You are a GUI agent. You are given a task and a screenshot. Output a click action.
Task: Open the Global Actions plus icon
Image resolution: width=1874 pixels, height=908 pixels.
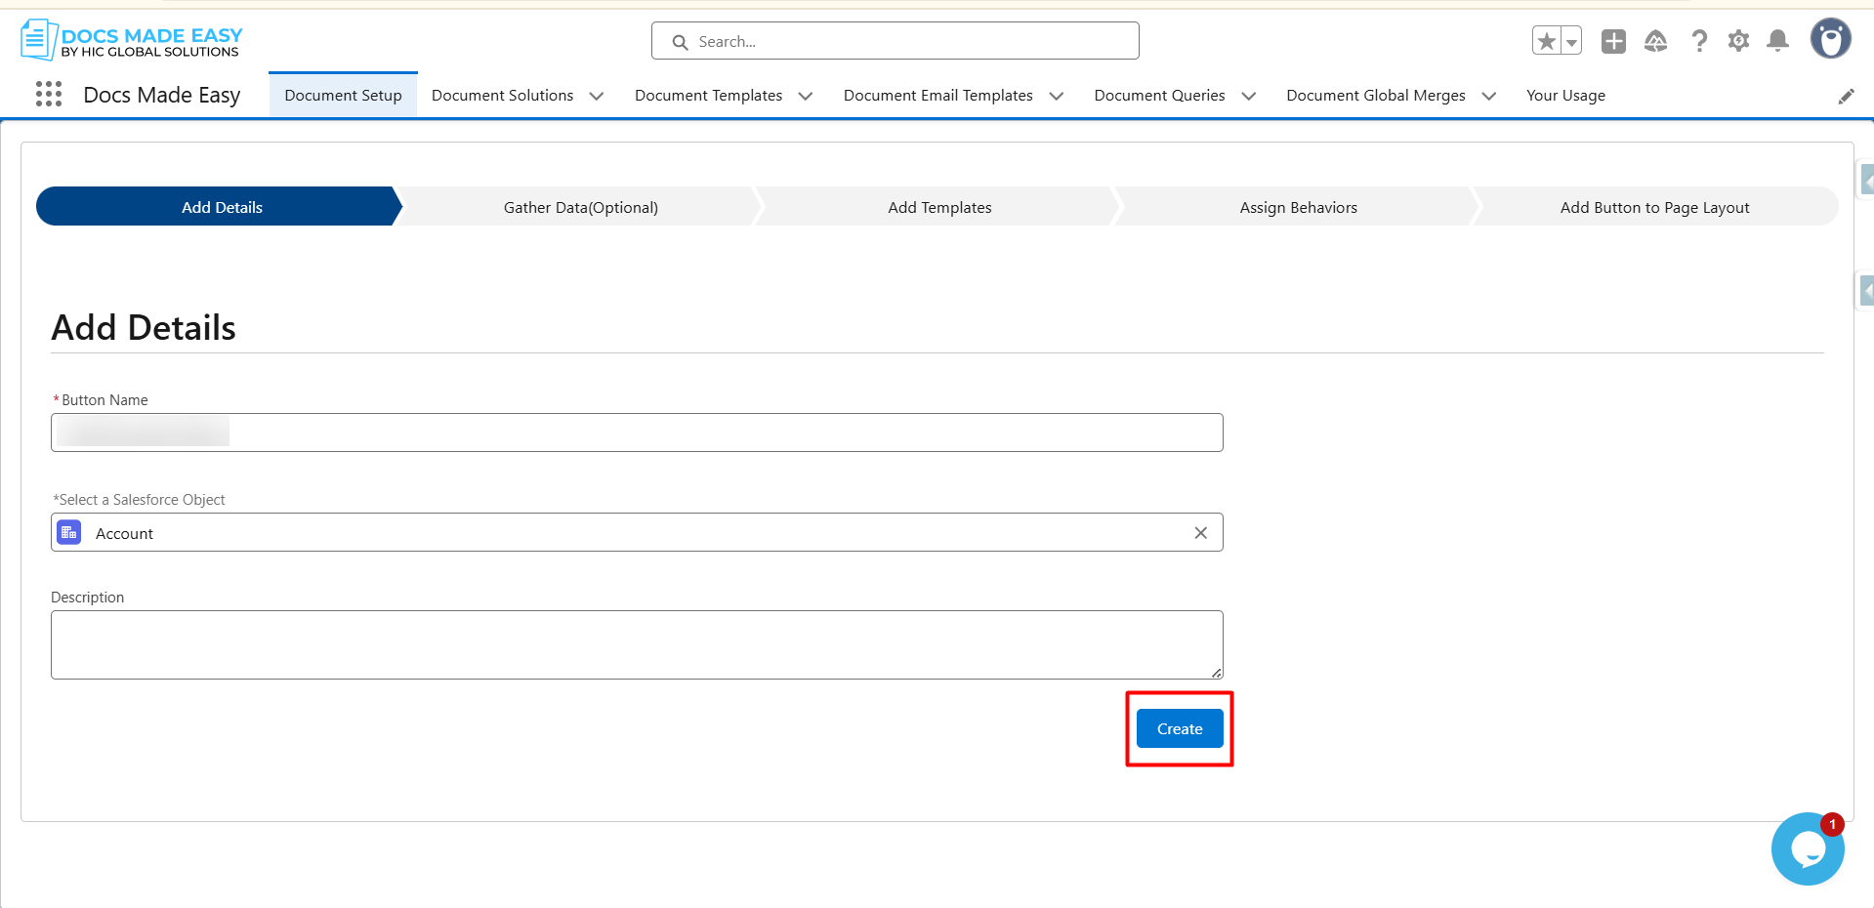tap(1613, 41)
